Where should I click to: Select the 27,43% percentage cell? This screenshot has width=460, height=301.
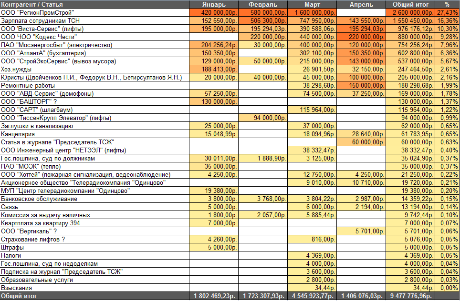point(447,12)
